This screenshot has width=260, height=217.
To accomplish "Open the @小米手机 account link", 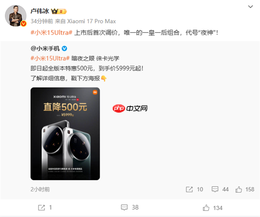I will click(45, 48).
